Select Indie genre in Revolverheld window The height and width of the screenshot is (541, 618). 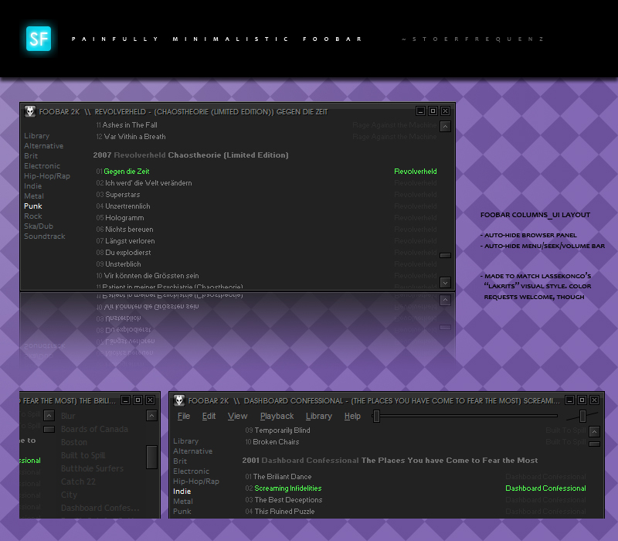click(32, 186)
